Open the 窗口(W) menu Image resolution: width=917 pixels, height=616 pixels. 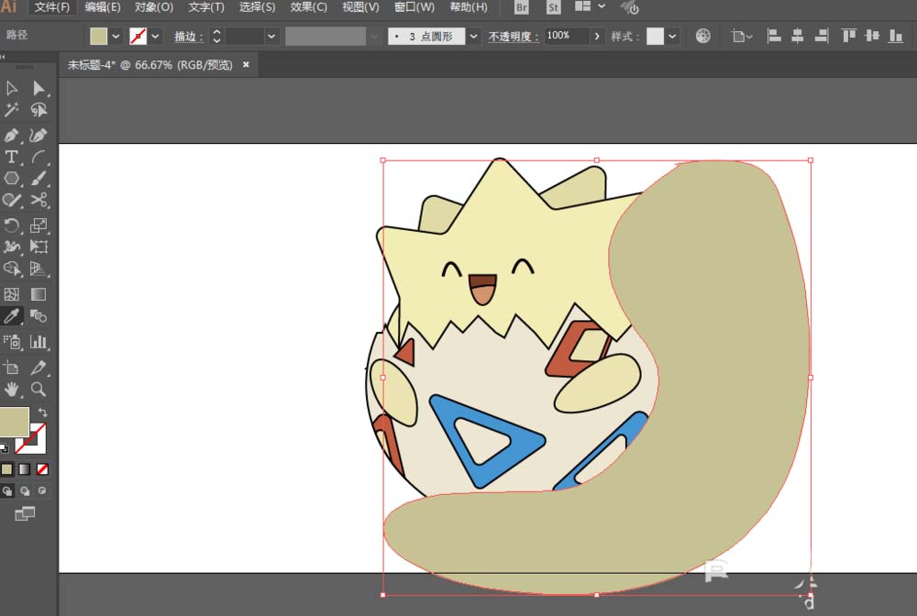click(414, 7)
